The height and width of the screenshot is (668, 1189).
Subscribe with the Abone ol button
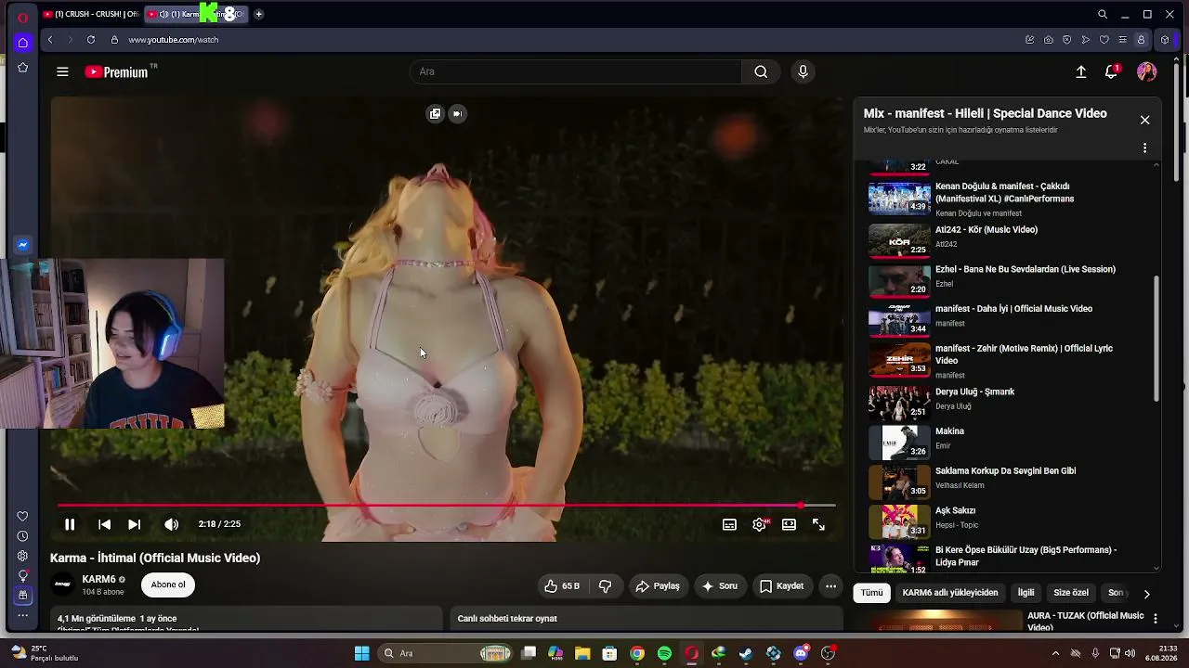point(168,584)
